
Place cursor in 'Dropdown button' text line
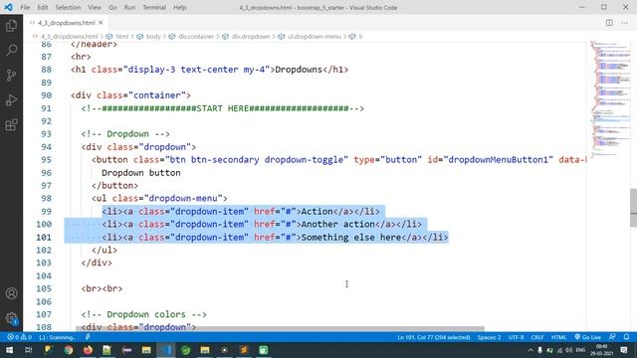[141, 172]
